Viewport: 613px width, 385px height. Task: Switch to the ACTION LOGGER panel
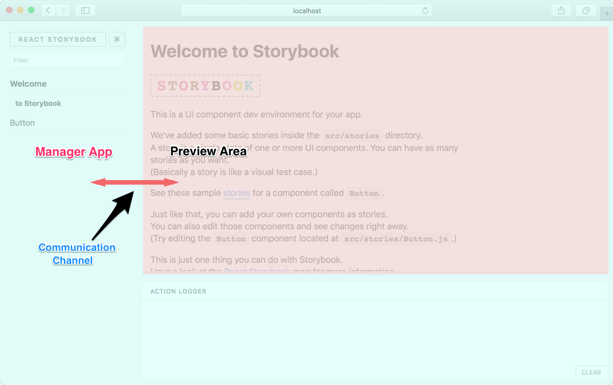(178, 291)
